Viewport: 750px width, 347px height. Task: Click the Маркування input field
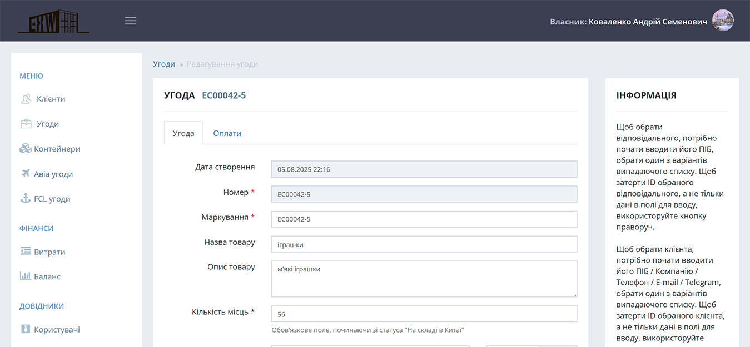424,219
